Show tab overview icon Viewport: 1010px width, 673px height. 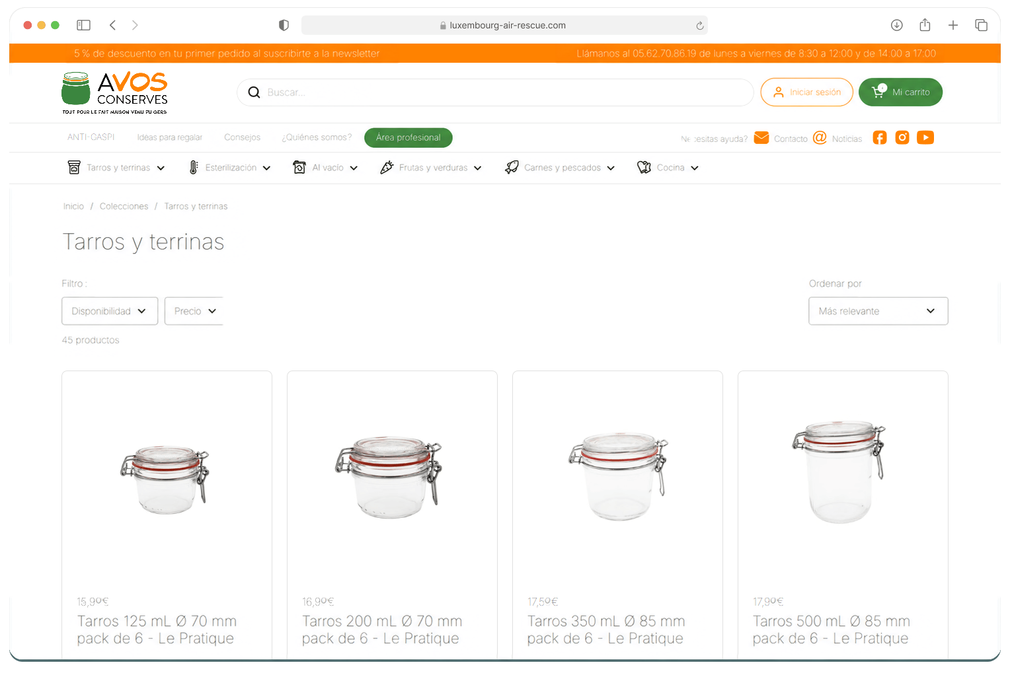pos(981,25)
